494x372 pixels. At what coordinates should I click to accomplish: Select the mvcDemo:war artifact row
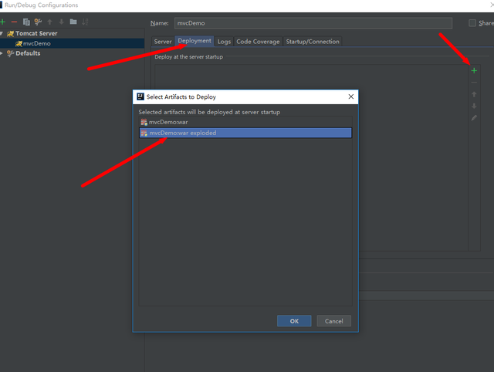(x=245, y=122)
